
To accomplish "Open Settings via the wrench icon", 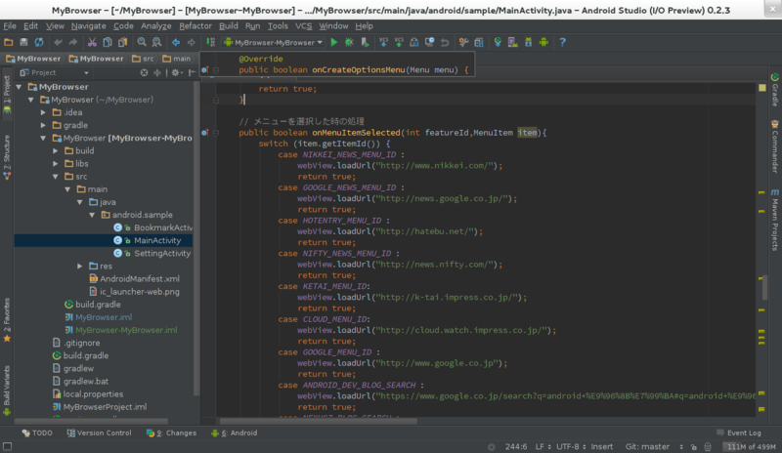I will [463, 42].
